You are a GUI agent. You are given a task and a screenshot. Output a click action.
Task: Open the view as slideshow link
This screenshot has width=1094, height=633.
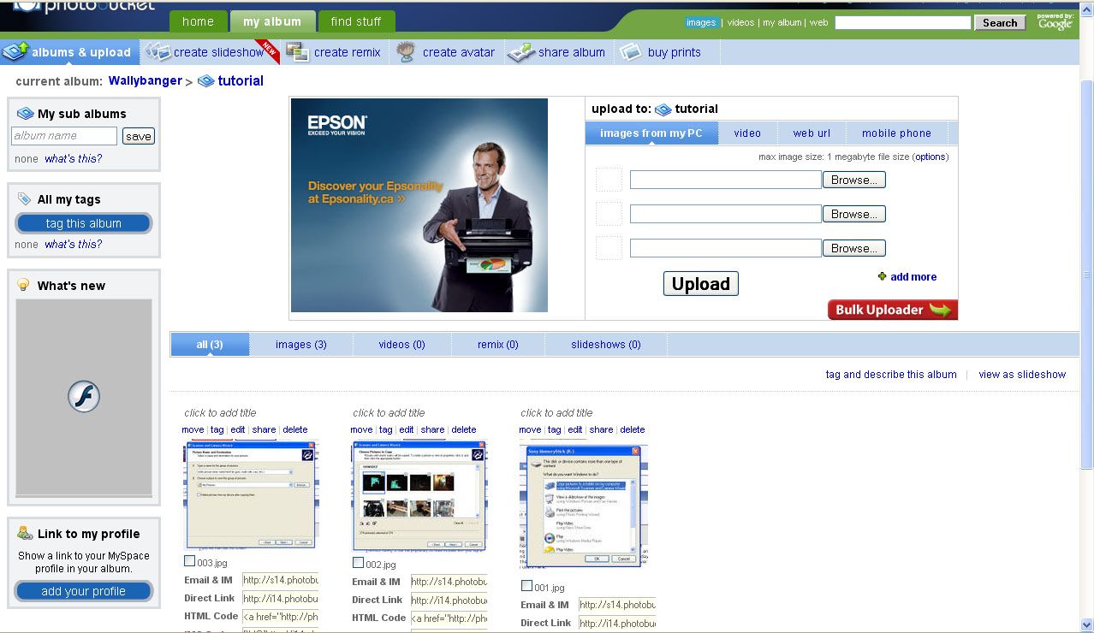click(x=1022, y=375)
